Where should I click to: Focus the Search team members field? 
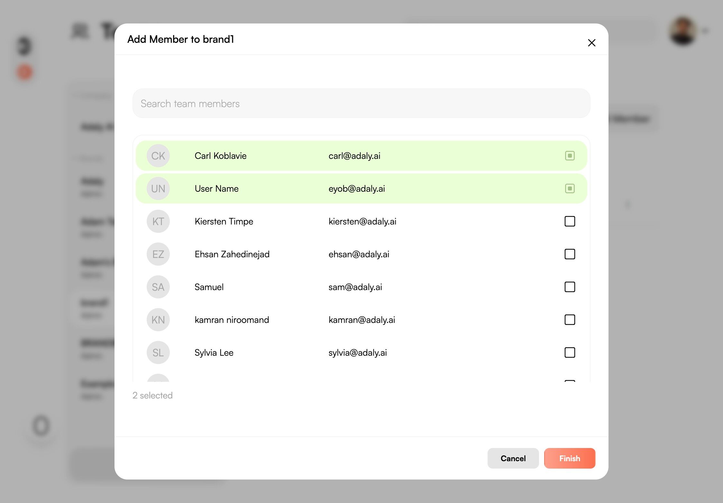(x=361, y=104)
